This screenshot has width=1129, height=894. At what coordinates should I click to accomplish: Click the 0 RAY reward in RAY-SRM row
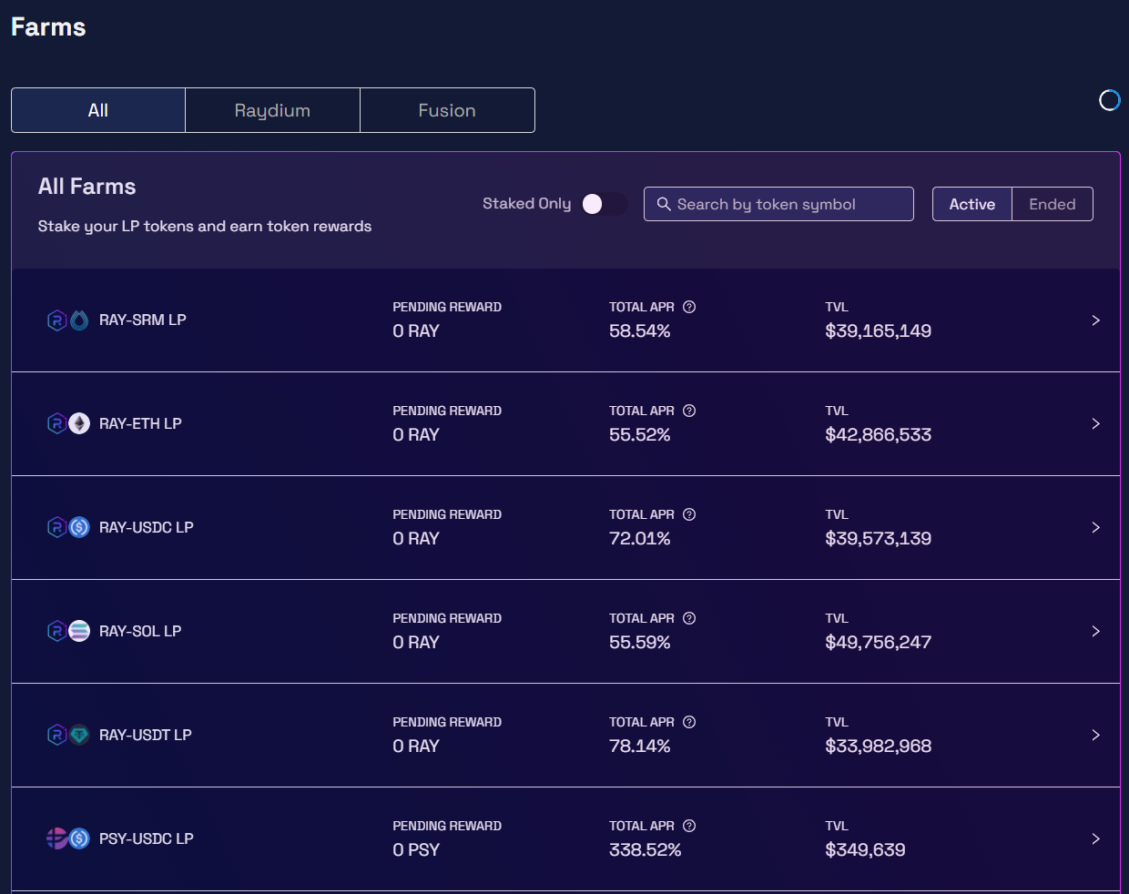click(416, 331)
